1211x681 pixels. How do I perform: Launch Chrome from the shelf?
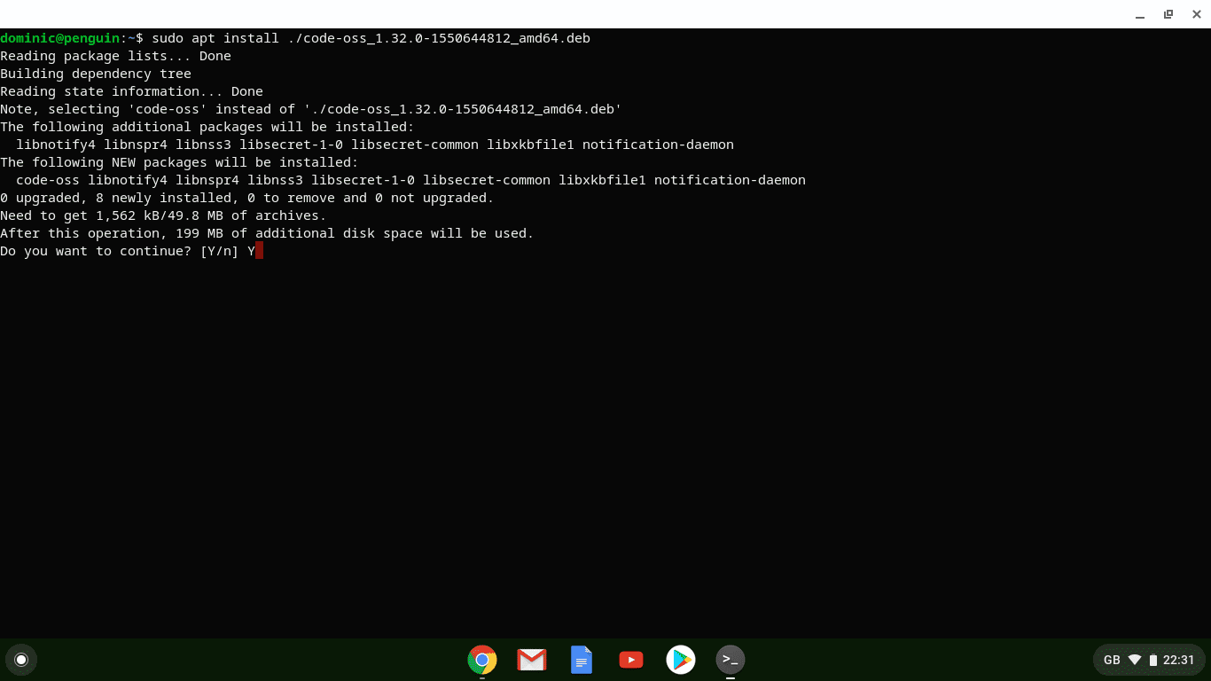[481, 660]
